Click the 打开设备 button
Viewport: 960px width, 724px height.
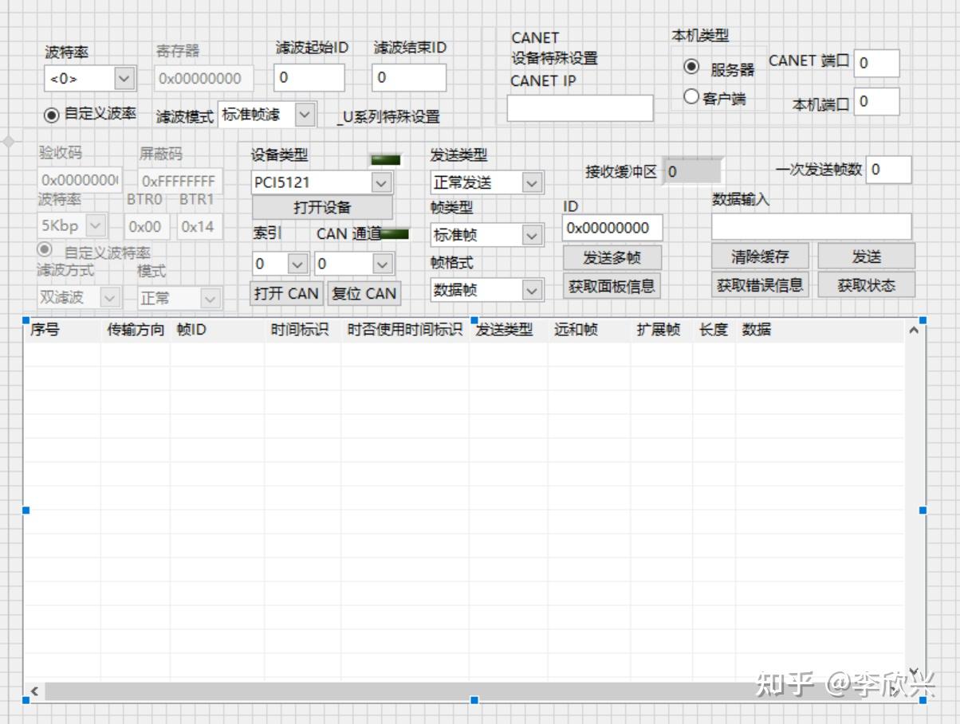click(x=322, y=207)
